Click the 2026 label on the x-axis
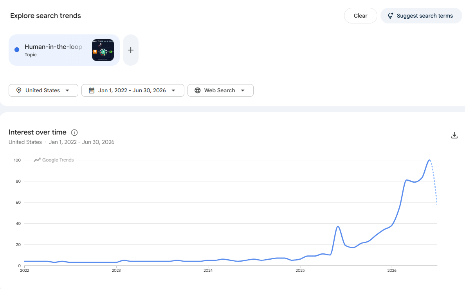465x289 pixels. pos(392,270)
